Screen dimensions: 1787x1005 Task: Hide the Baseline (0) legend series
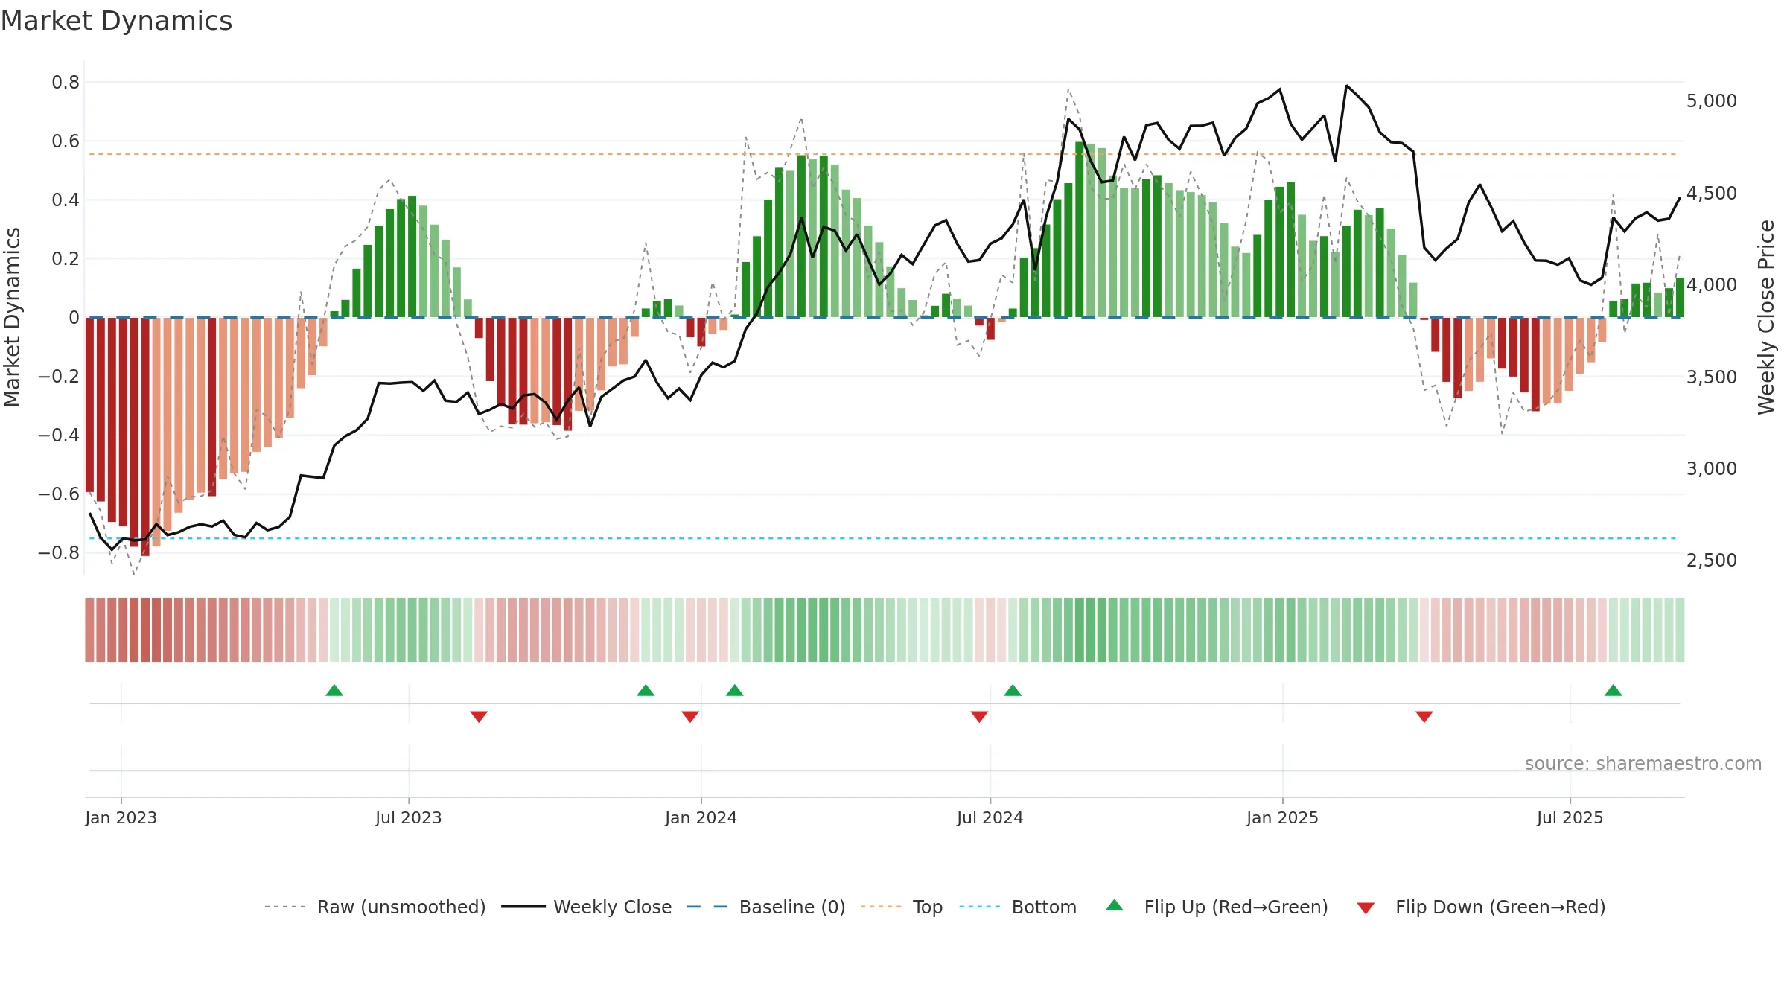tap(765, 907)
